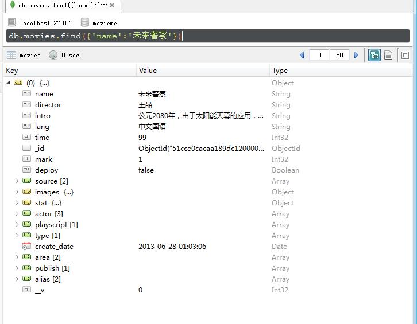Click the localhost:27017 server icon
The width and height of the screenshot is (417, 324).
(11, 23)
